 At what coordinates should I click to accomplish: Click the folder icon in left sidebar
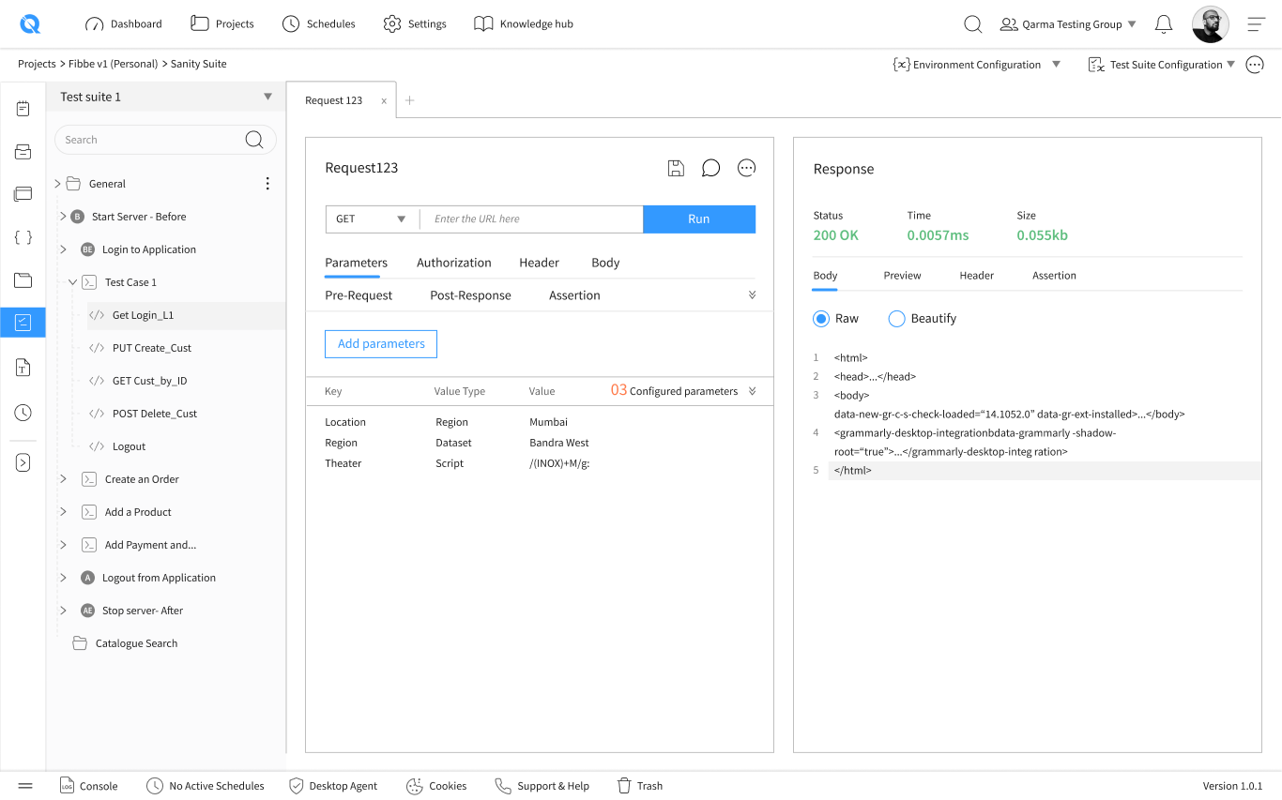[x=23, y=280]
